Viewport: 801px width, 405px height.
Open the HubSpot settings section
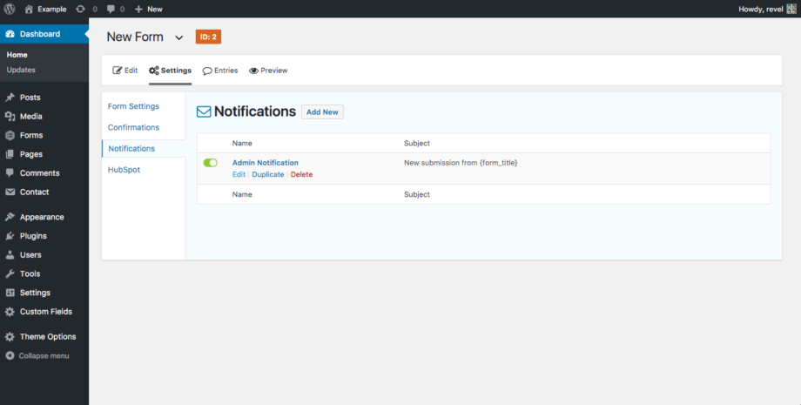124,170
